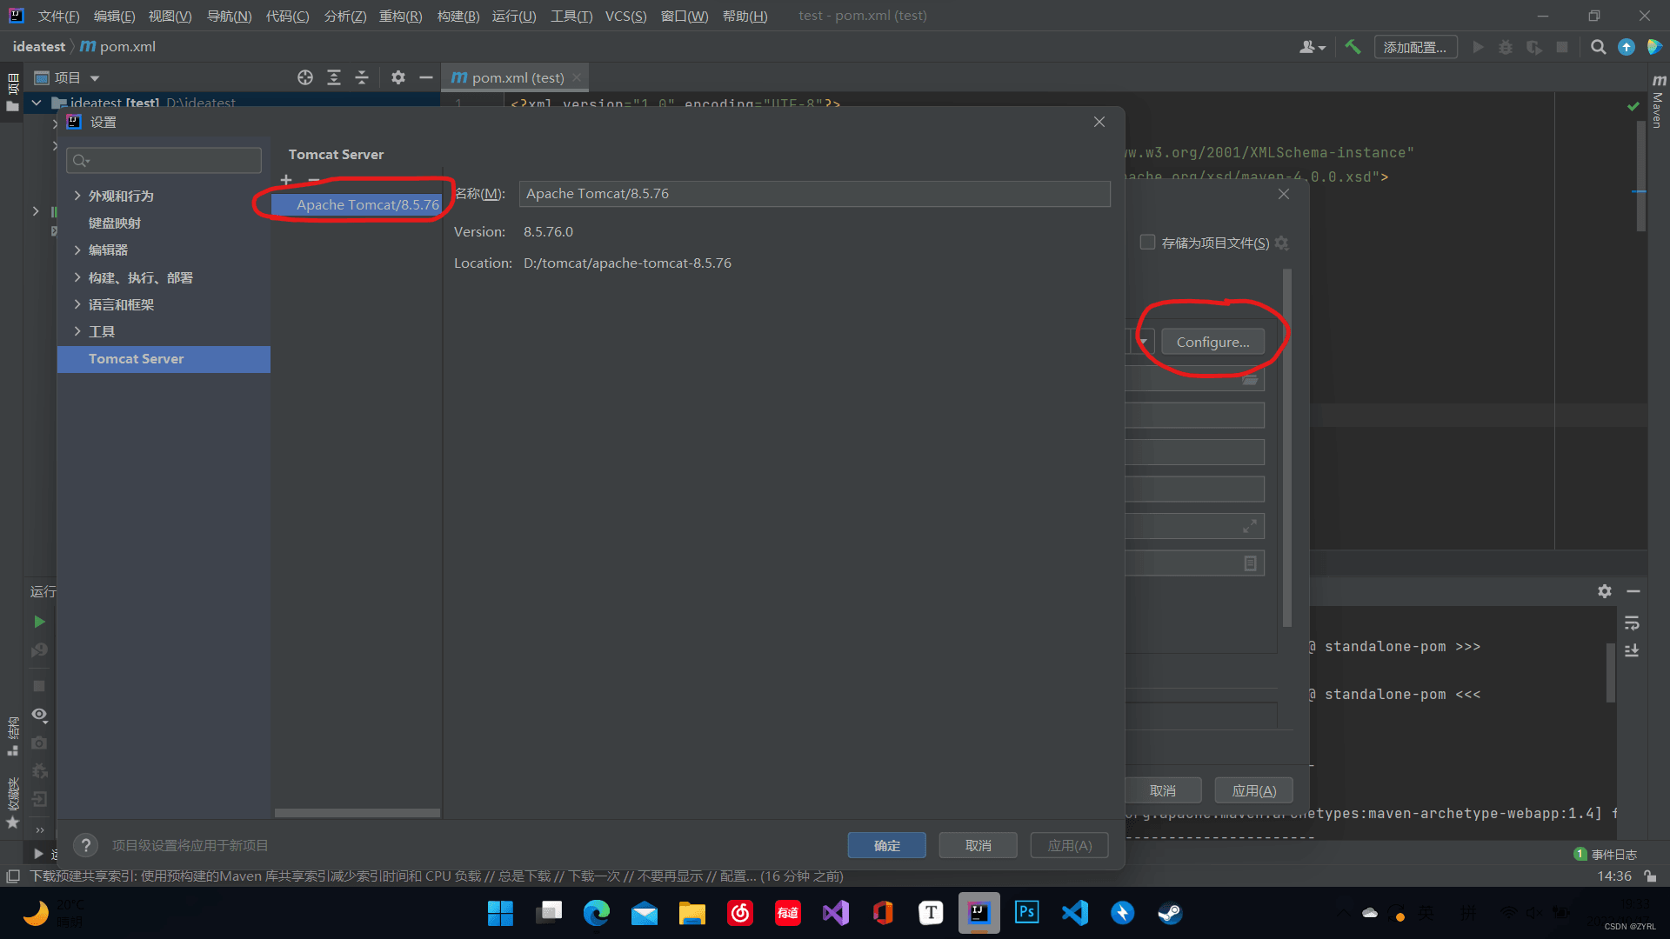Image resolution: width=1670 pixels, height=939 pixels.
Task: Click the plus icon to add Tomcat server
Action: coord(286,180)
